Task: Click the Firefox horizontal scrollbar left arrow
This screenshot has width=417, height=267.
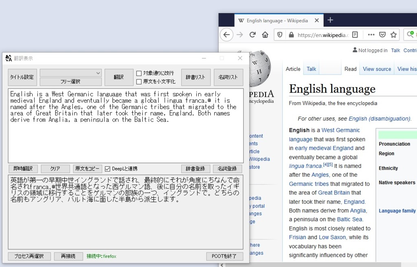Action: (x=222, y=265)
